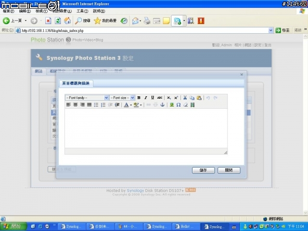
Task: Click the Undo arrow in editor
Action: coord(208,98)
